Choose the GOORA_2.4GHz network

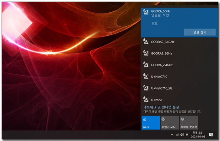179,65
